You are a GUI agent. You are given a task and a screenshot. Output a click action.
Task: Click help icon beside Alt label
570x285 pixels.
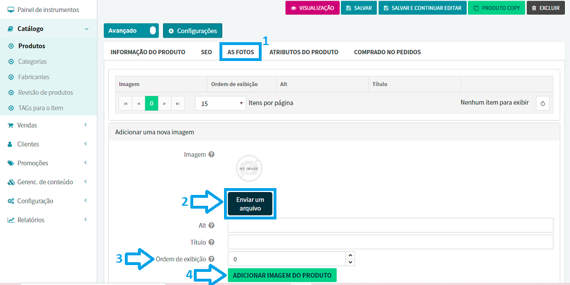pyautogui.click(x=211, y=226)
